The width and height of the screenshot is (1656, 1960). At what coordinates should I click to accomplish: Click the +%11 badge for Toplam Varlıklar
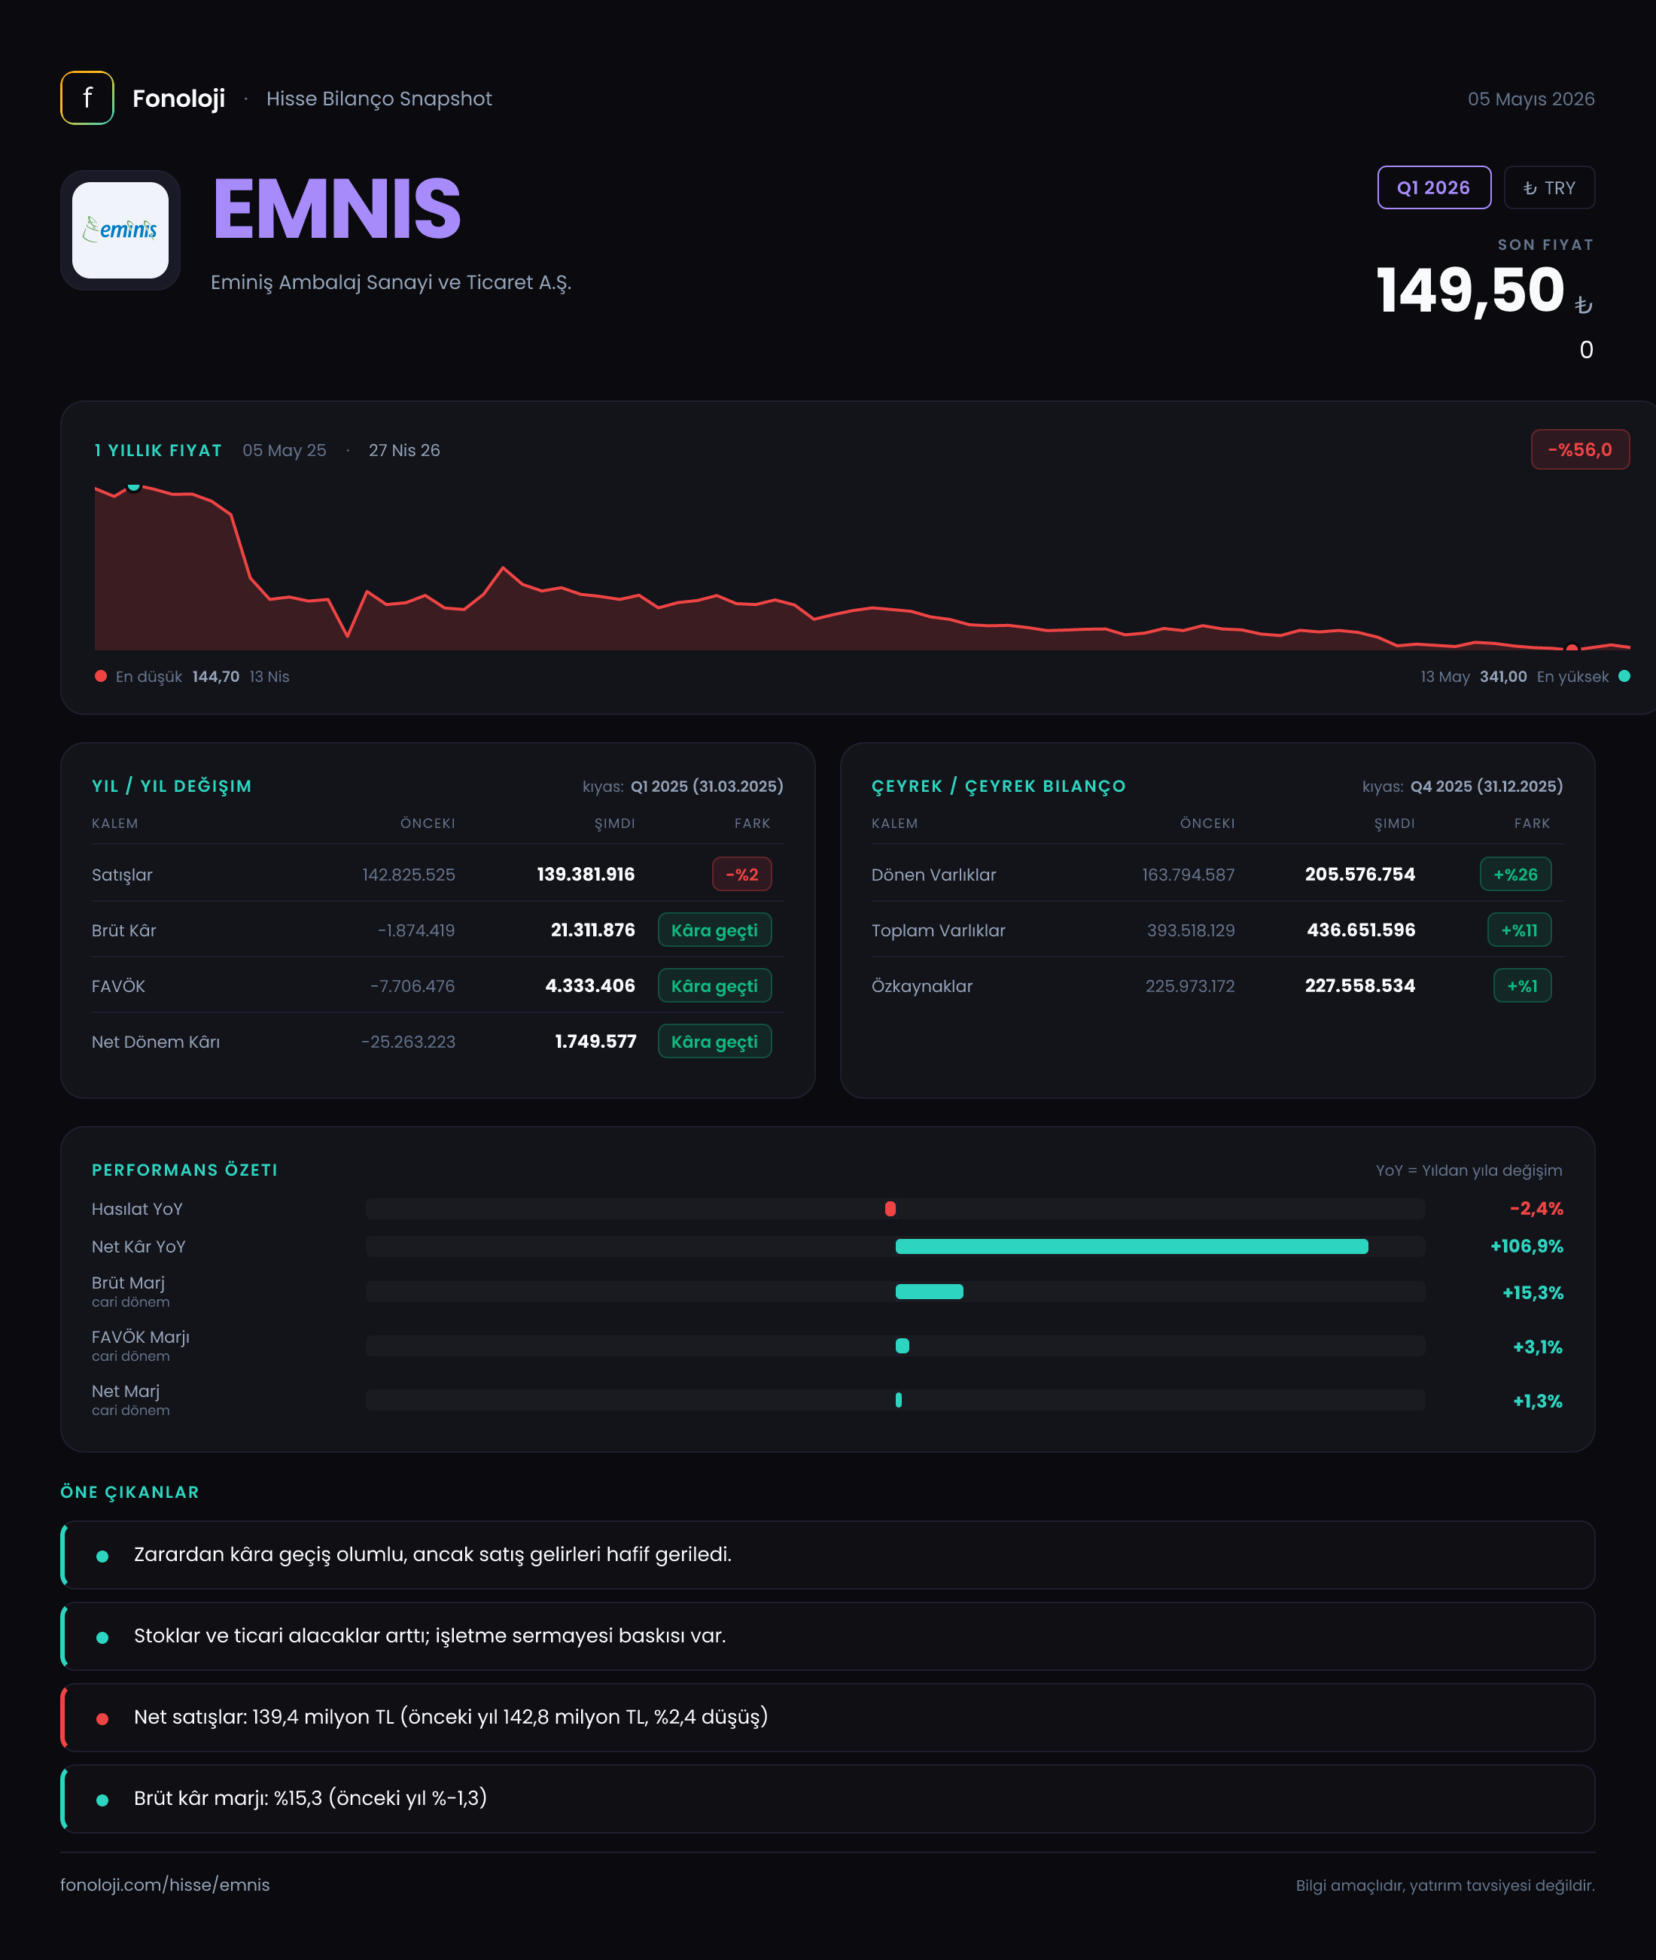click(1519, 930)
